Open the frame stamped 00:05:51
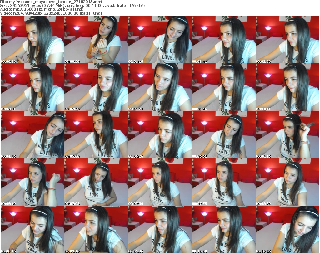Viewport: 320px width, 253px height. coord(224,135)
